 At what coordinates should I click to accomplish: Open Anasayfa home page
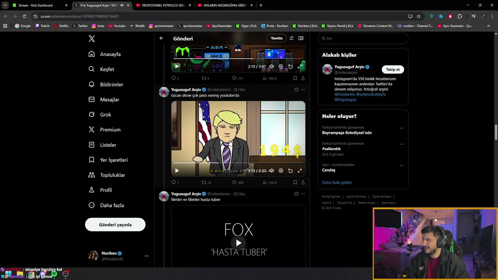click(105, 54)
